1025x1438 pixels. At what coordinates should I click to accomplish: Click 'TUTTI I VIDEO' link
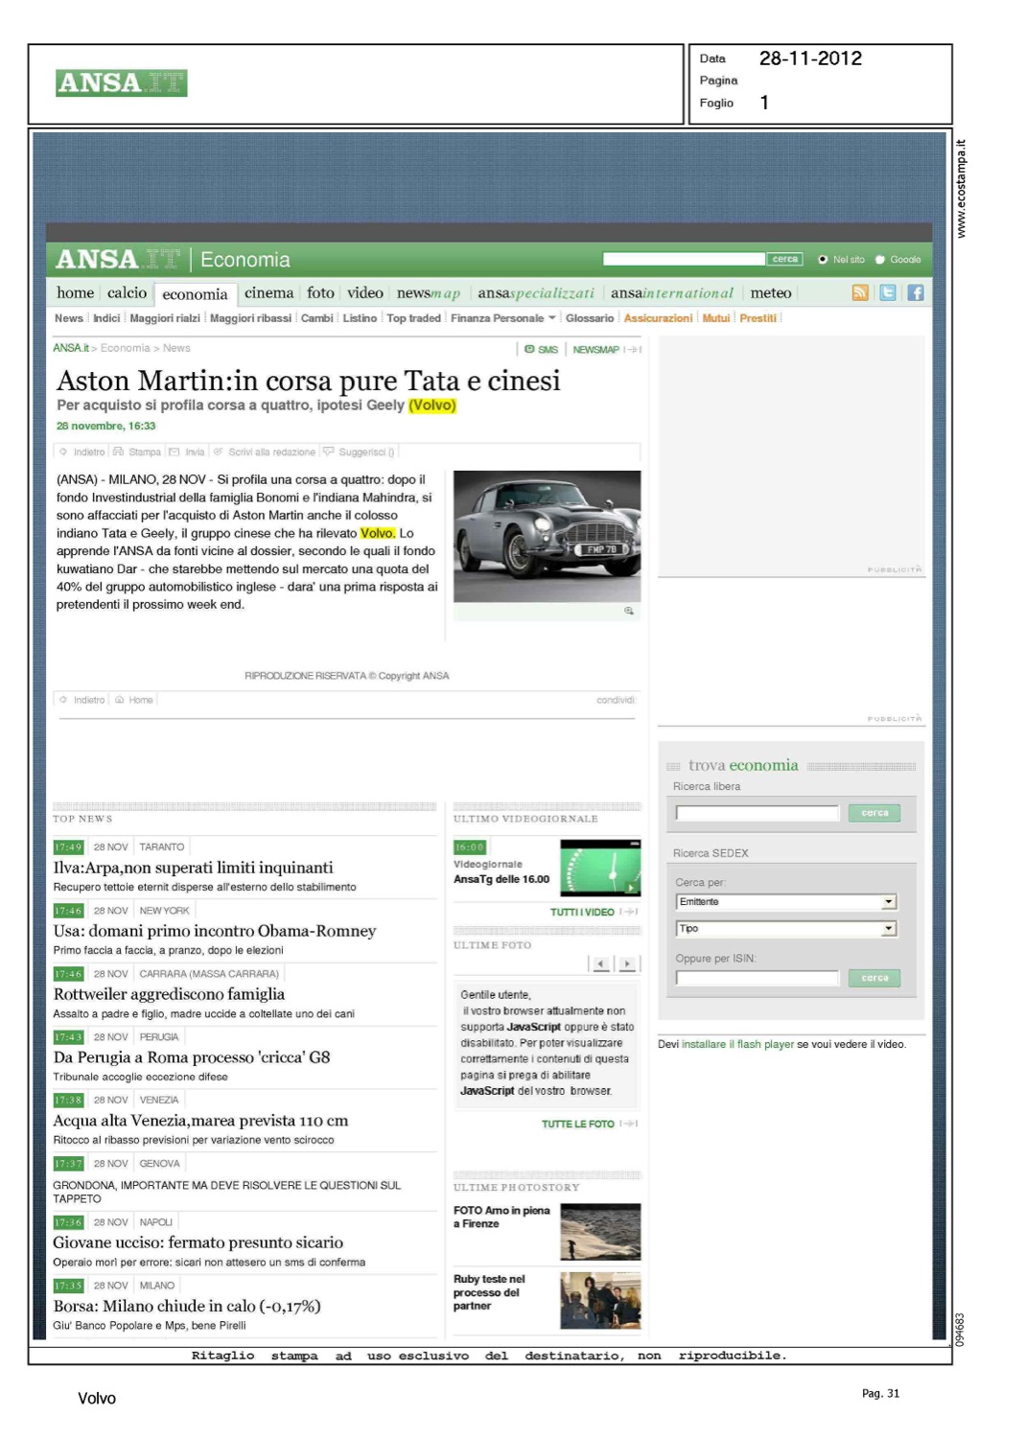click(x=582, y=912)
